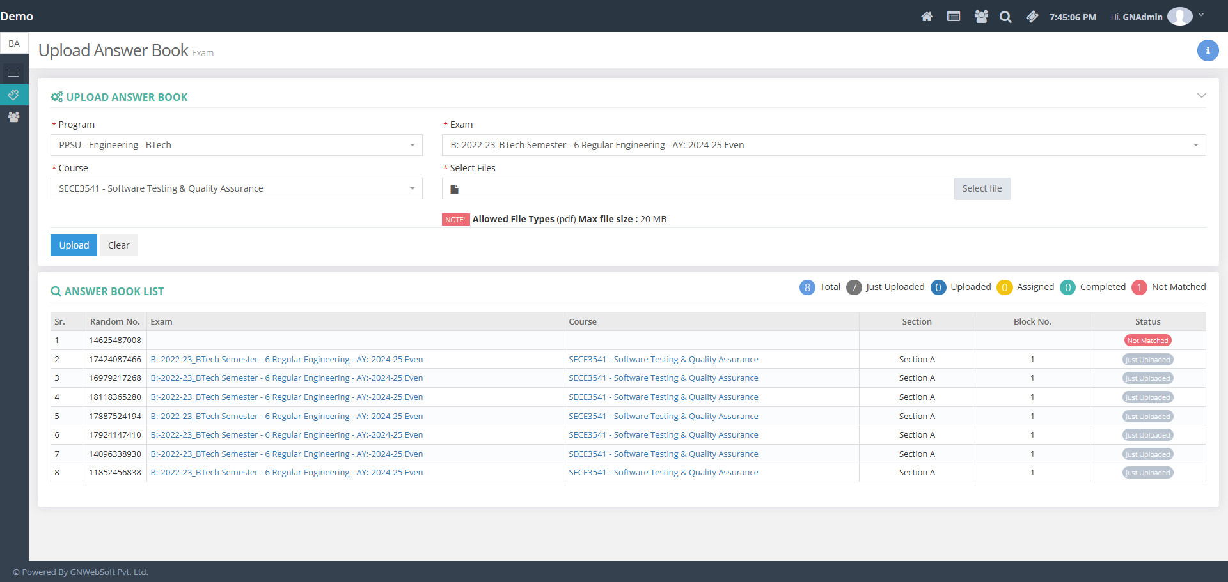Collapse the Upload Answer Book panel

pos(1201,96)
